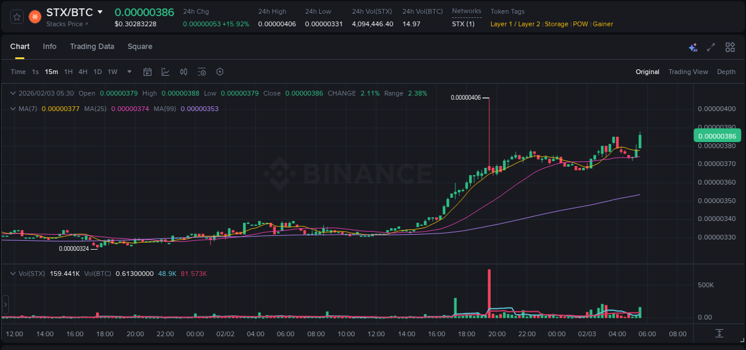Click the current price label 0.00000386

point(717,136)
